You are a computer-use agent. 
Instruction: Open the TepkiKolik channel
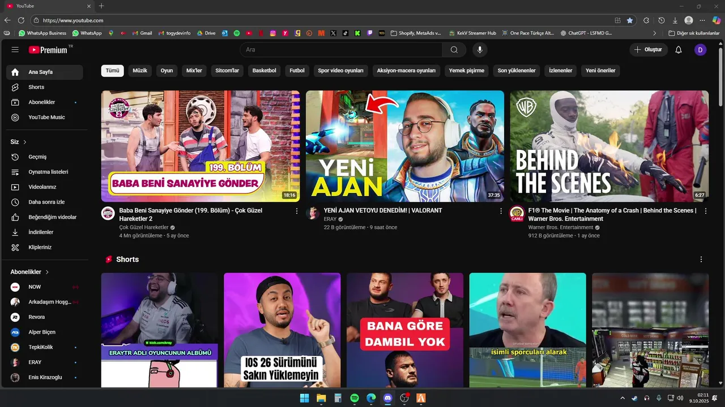(45, 347)
